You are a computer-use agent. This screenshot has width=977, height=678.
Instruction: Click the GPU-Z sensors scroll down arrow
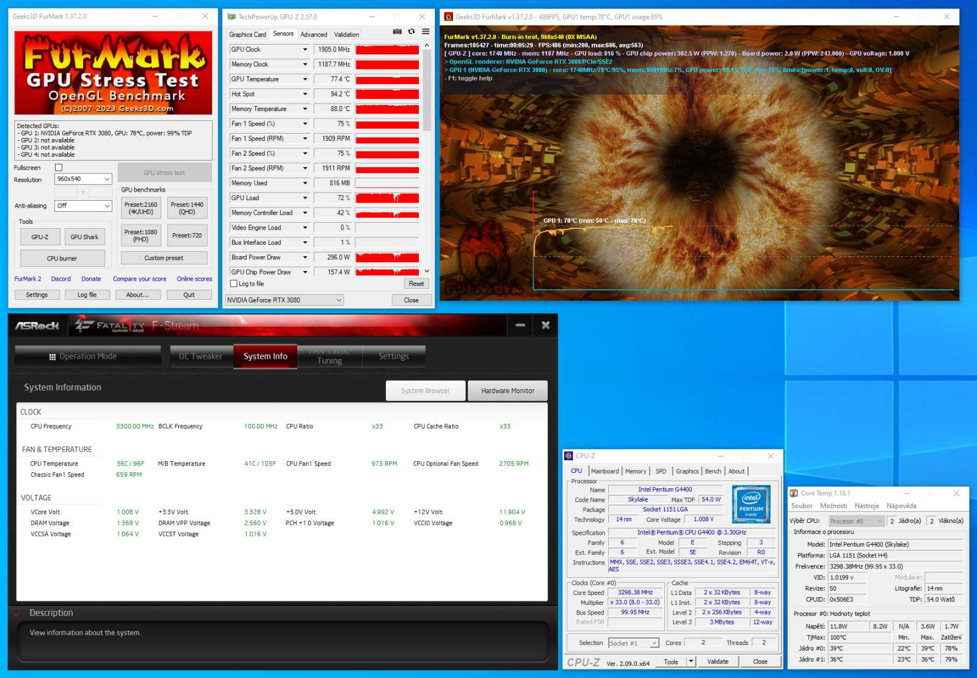point(427,271)
